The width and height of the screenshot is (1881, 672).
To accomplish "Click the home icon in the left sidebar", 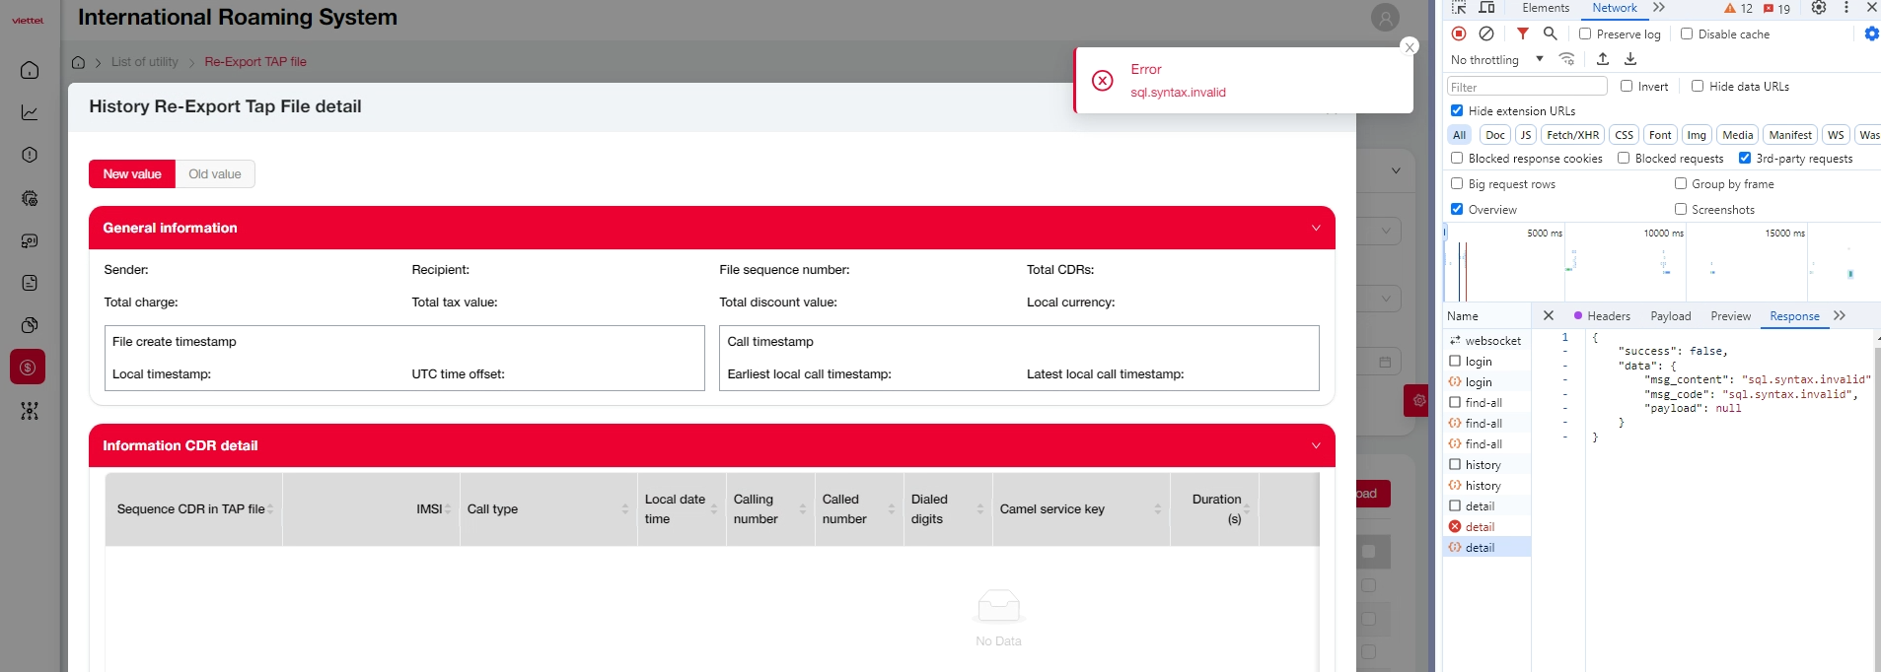I will point(30,70).
